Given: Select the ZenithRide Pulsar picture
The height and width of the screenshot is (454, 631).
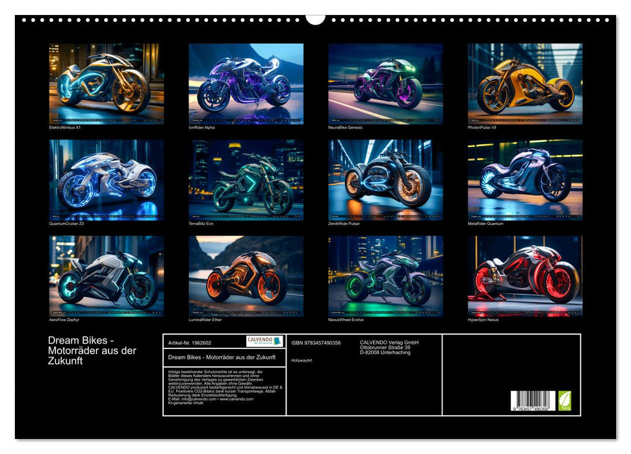Looking at the screenshot, I should 385,180.
